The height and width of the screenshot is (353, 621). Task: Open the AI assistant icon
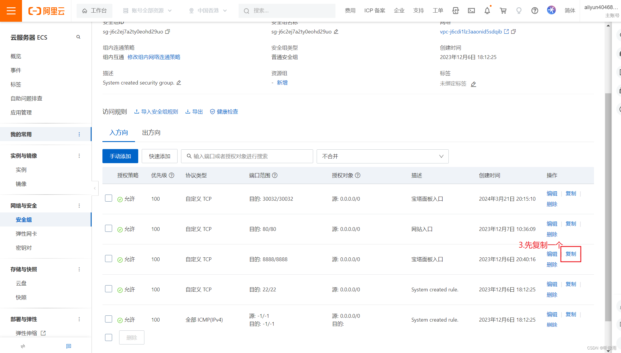tap(551, 10)
